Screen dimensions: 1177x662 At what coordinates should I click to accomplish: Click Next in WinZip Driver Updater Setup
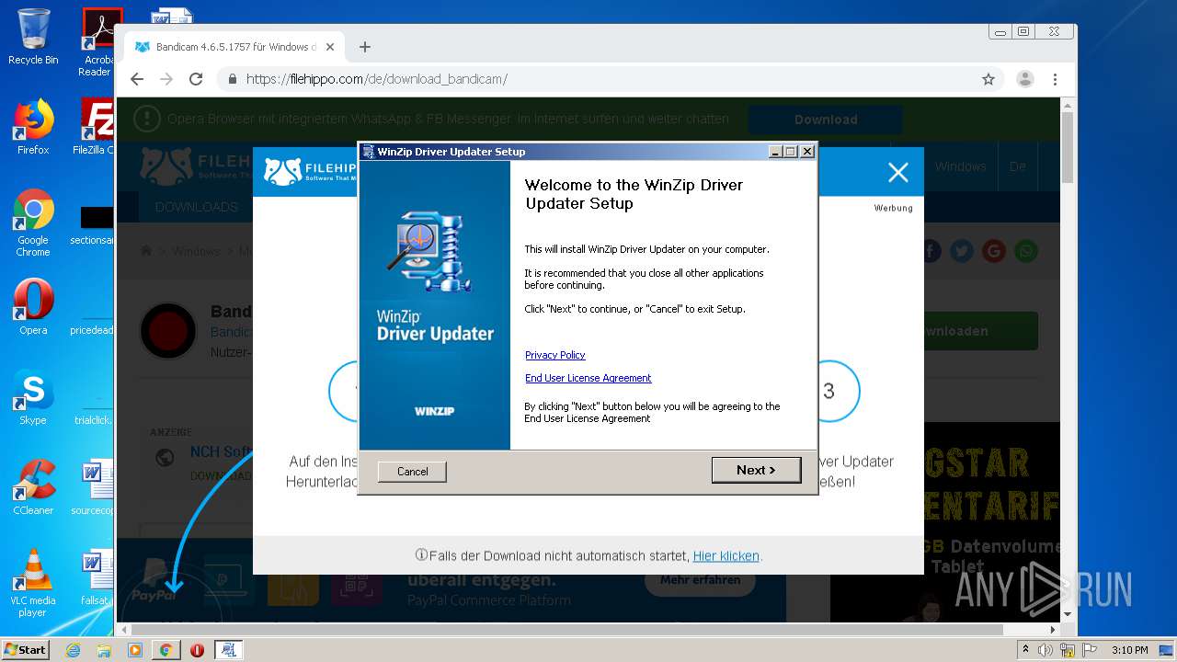[756, 470]
